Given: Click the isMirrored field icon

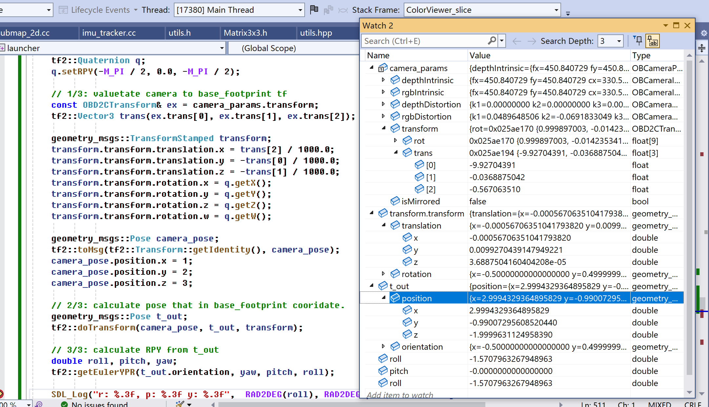Looking at the screenshot, I should [395, 201].
